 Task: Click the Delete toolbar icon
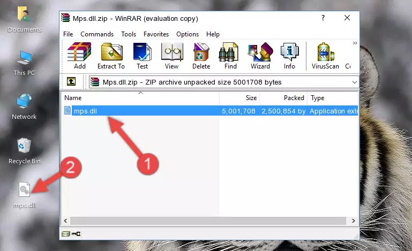pyautogui.click(x=201, y=56)
